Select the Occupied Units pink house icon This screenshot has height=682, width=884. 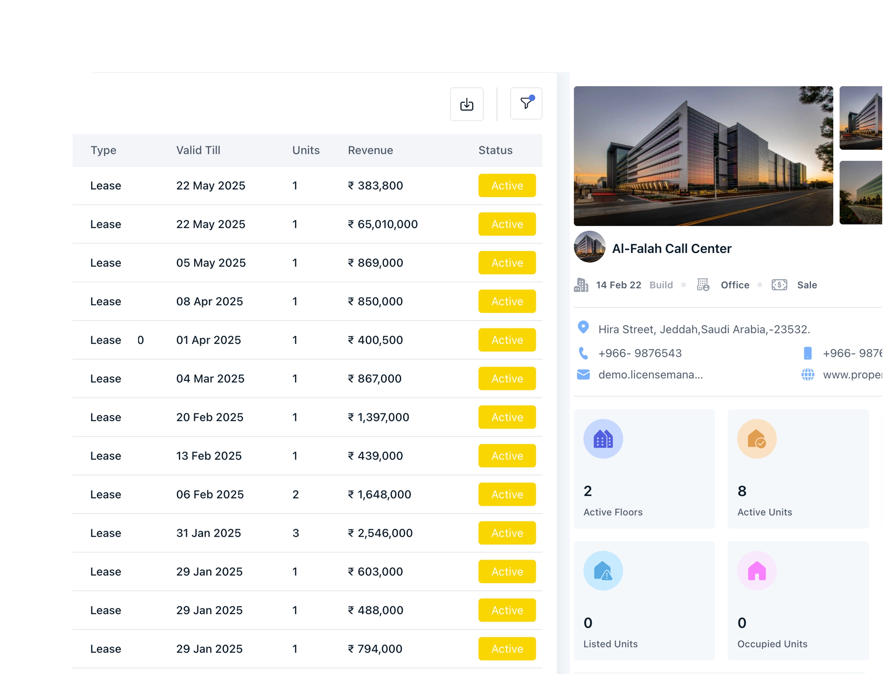pos(756,571)
